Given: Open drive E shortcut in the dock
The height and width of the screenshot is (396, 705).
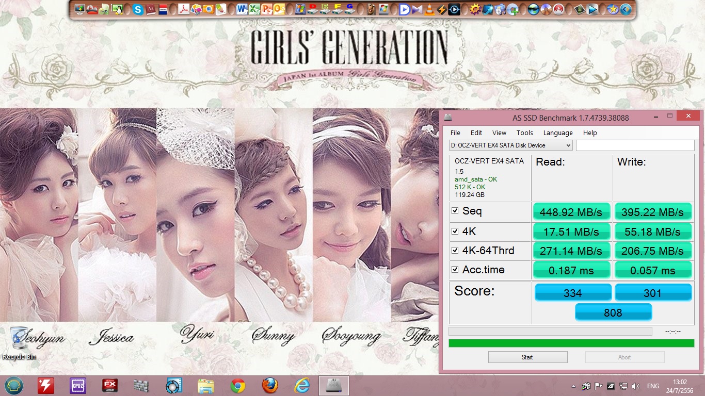Looking at the screenshot, I should (x=325, y=9).
